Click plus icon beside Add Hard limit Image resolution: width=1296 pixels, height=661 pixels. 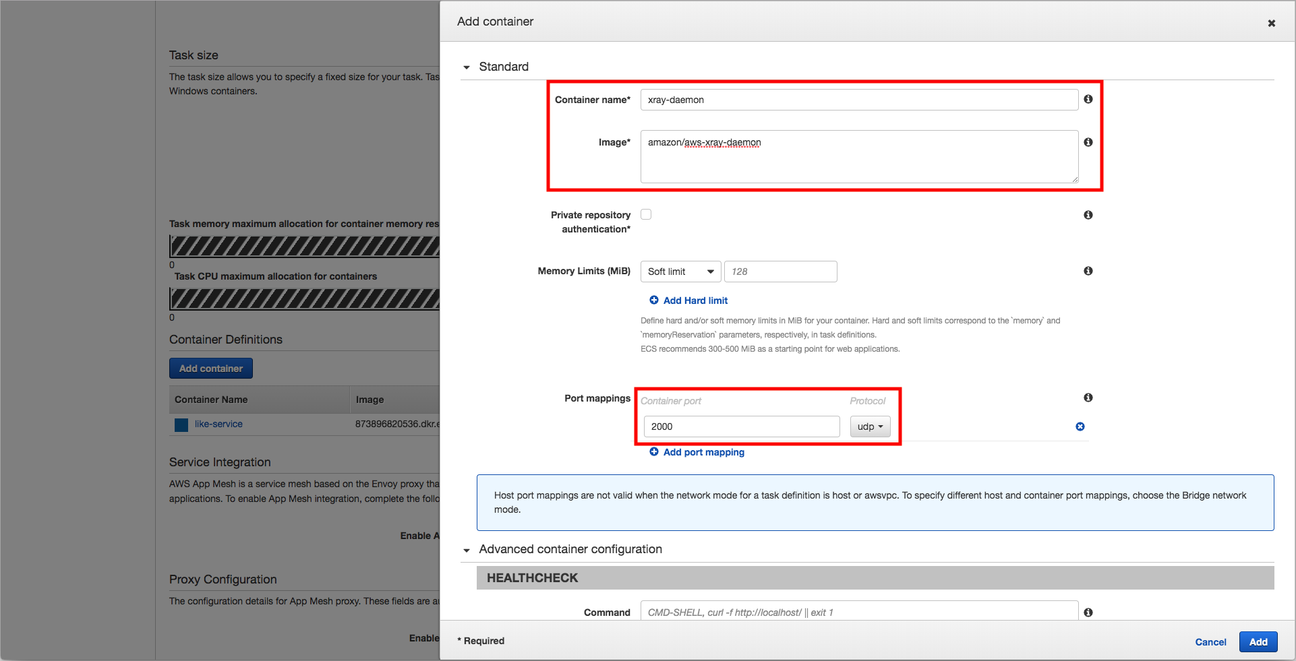click(x=653, y=300)
